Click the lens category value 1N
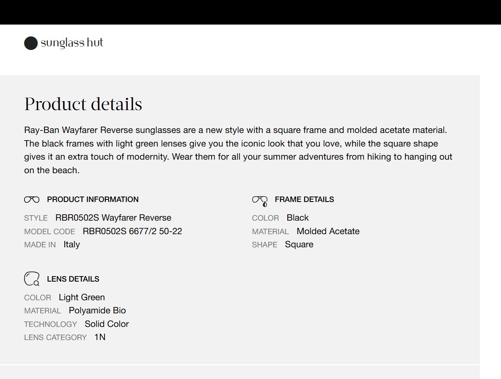 point(100,337)
